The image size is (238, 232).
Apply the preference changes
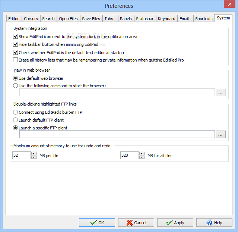coord(175,223)
